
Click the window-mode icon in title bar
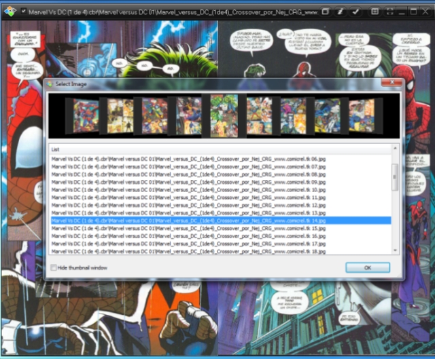(x=325, y=12)
